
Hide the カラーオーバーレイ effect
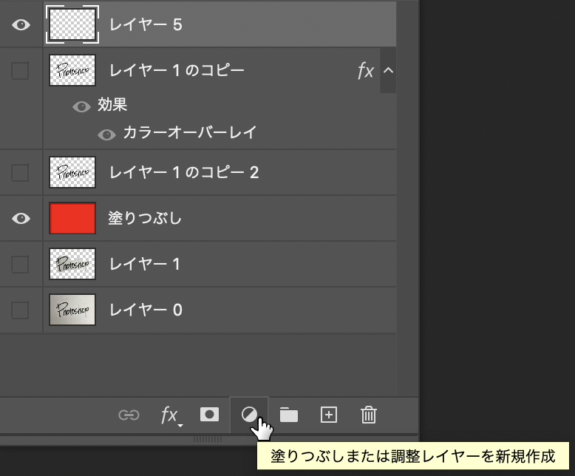[107, 134]
